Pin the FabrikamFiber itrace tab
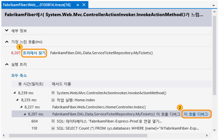Screen dimensions: 218x140 [x=78, y=5]
